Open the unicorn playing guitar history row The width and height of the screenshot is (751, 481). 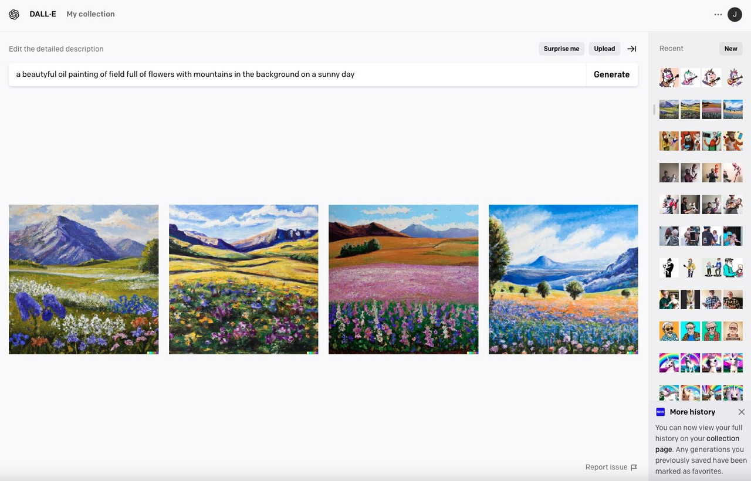click(701, 77)
